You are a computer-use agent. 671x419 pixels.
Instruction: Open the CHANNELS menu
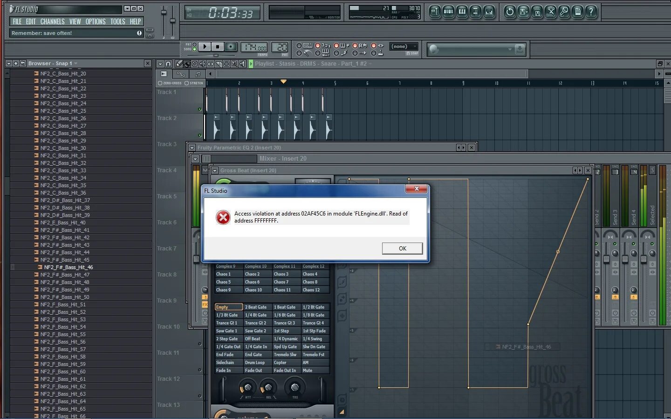point(52,21)
